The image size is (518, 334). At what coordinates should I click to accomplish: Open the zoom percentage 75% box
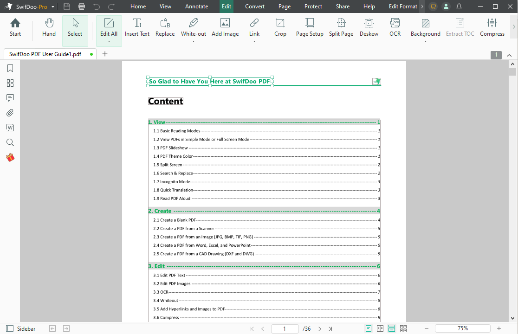pos(462,328)
